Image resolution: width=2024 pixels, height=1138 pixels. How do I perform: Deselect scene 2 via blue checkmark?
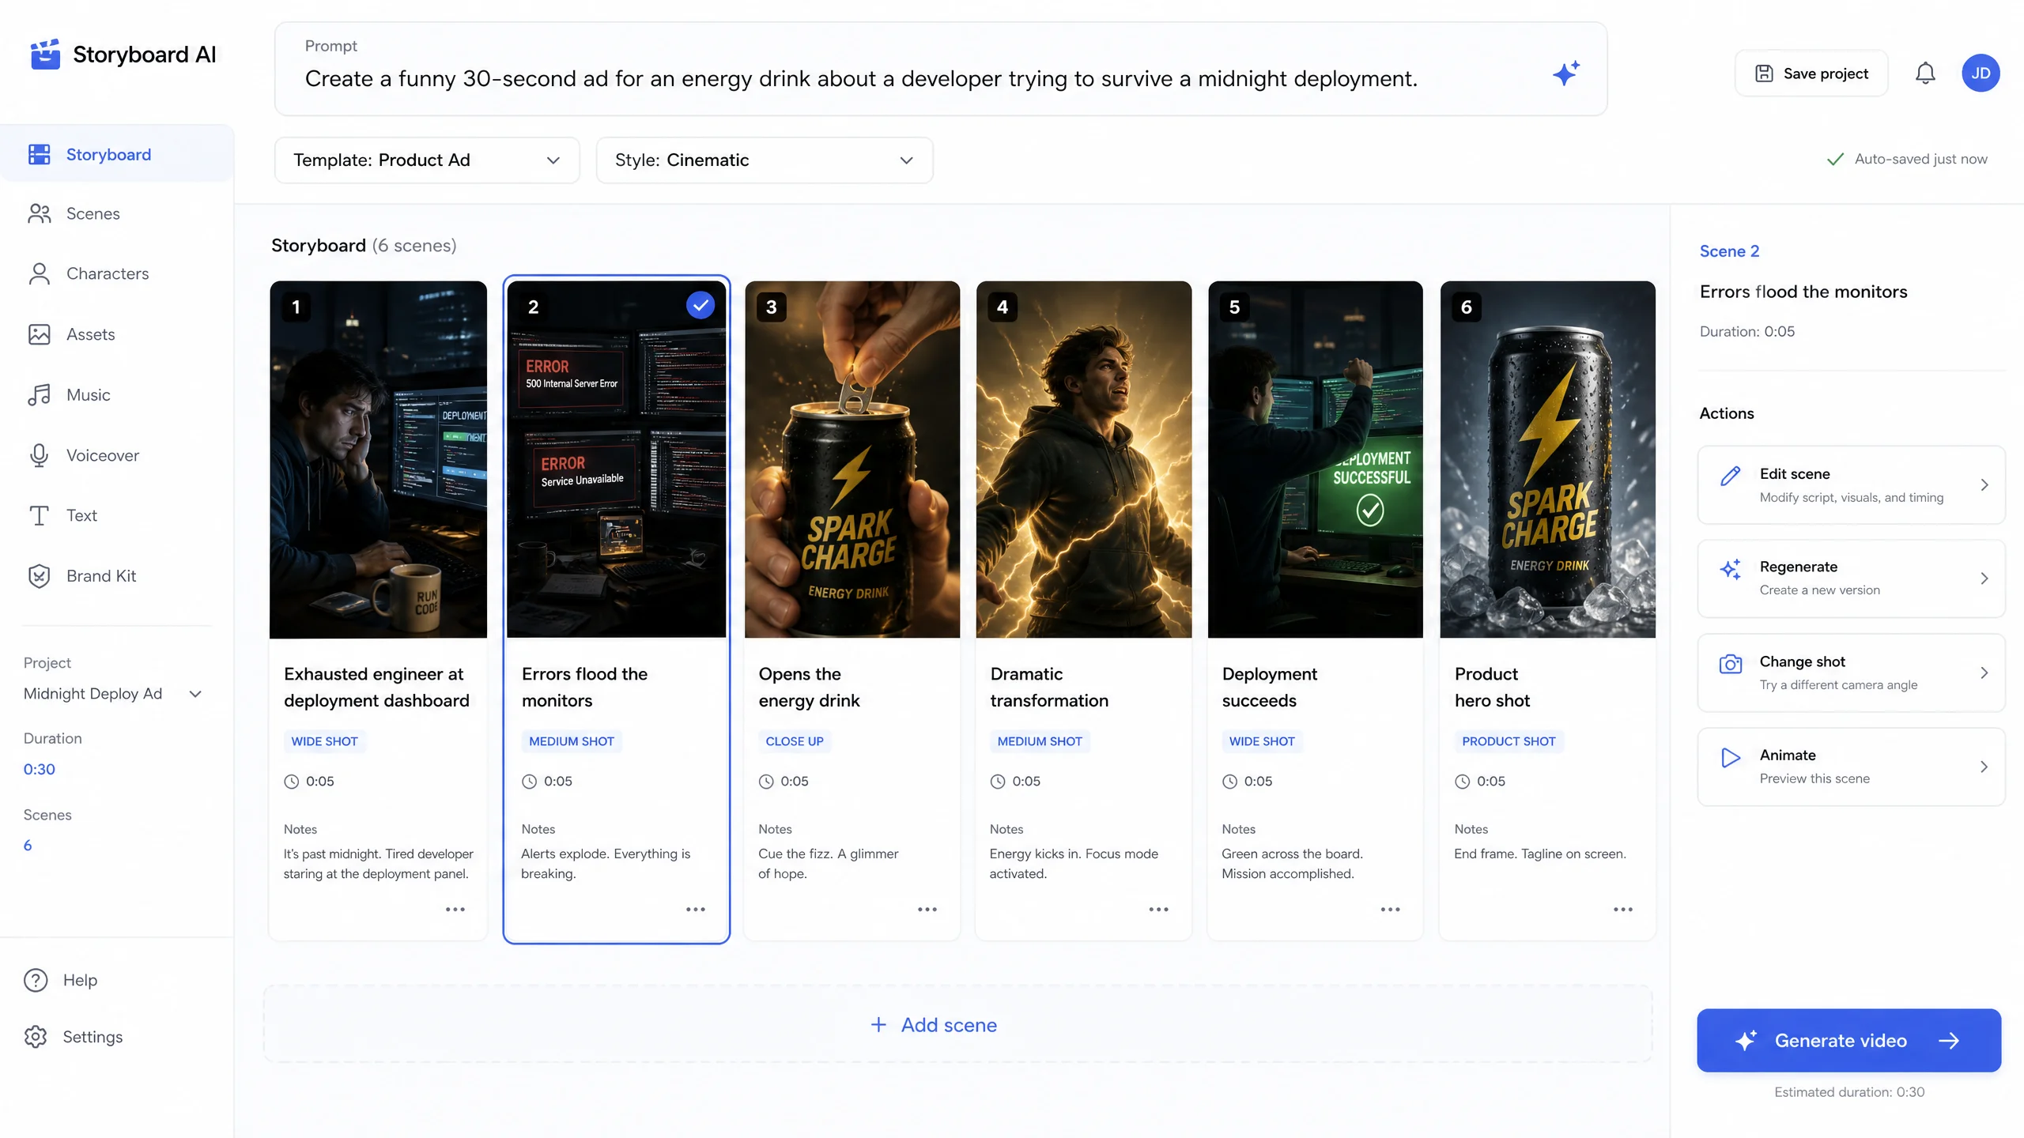pyautogui.click(x=700, y=305)
